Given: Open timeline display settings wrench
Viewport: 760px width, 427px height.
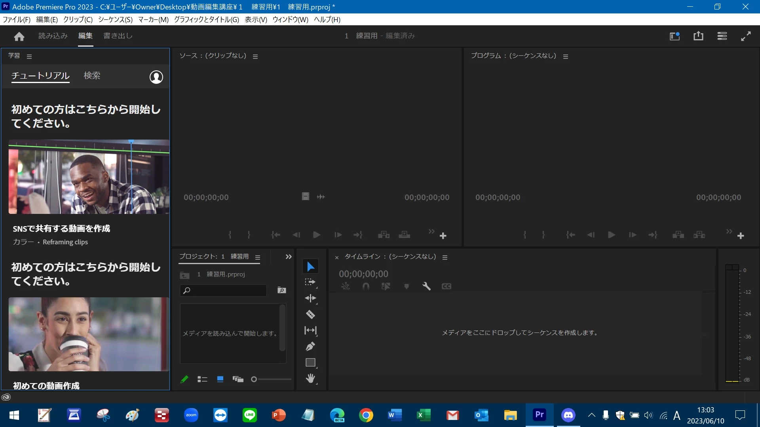Looking at the screenshot, I should click(x=426, y=286).
